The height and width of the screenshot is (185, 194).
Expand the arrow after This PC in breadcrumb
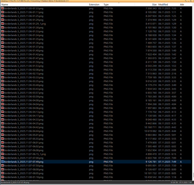pos(17,1)
